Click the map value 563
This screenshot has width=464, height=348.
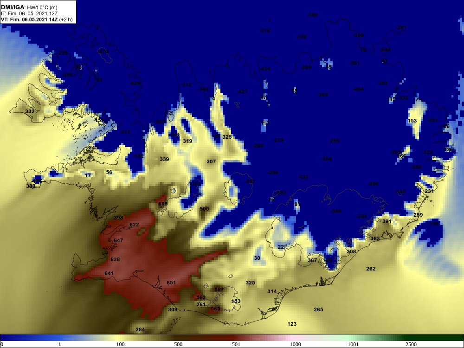tap(201, 297)
